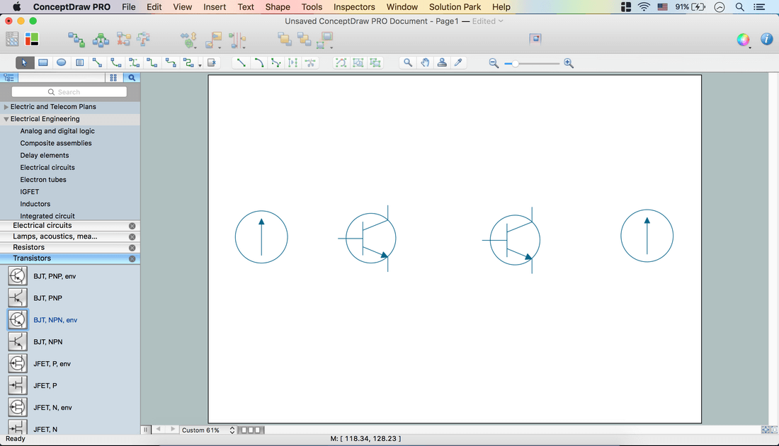Open the blue info inspector icon
The image size is (779, 446).
[x=766, y=40]
